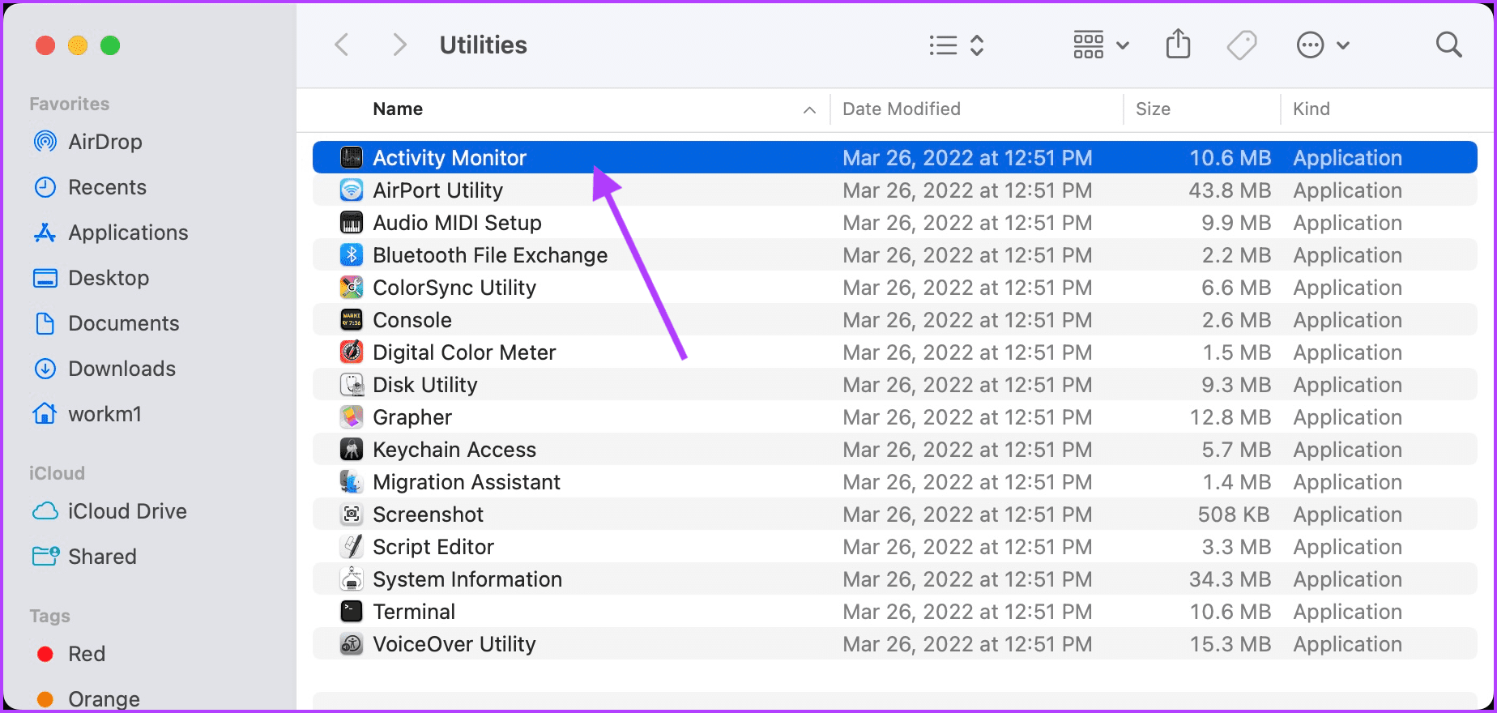Open the group-by grid dropdown
Screen dimensions: 1497x713
(x=1101, y=45)
